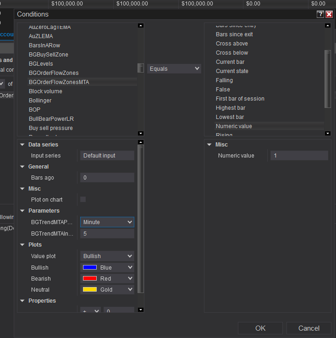Toggle the Plot on chart checkbox
The width and height of the screenshot is (336, 338).
coord(83,199)
